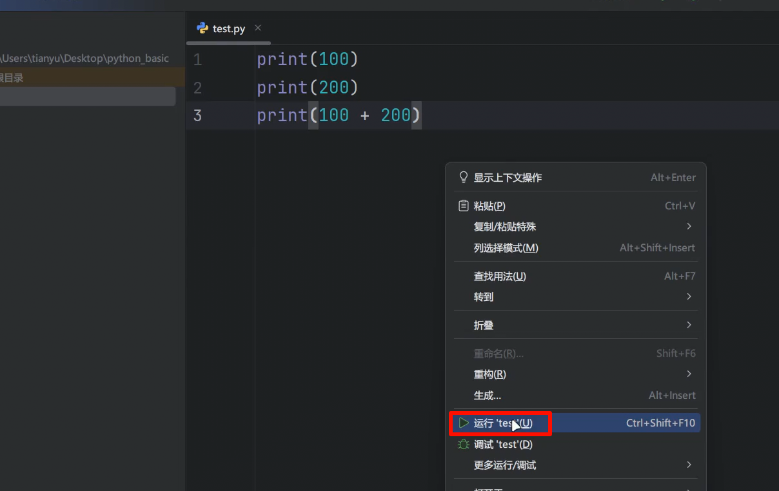Expand the 重构(R) submenu chevron
The image size is (779, 491).
coord(689,374)
